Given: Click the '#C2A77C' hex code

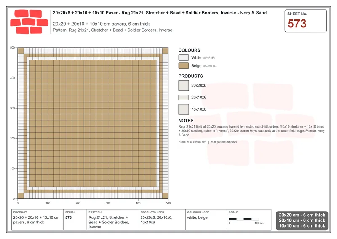Looking at the screenshot, I should tap(210, 66).
